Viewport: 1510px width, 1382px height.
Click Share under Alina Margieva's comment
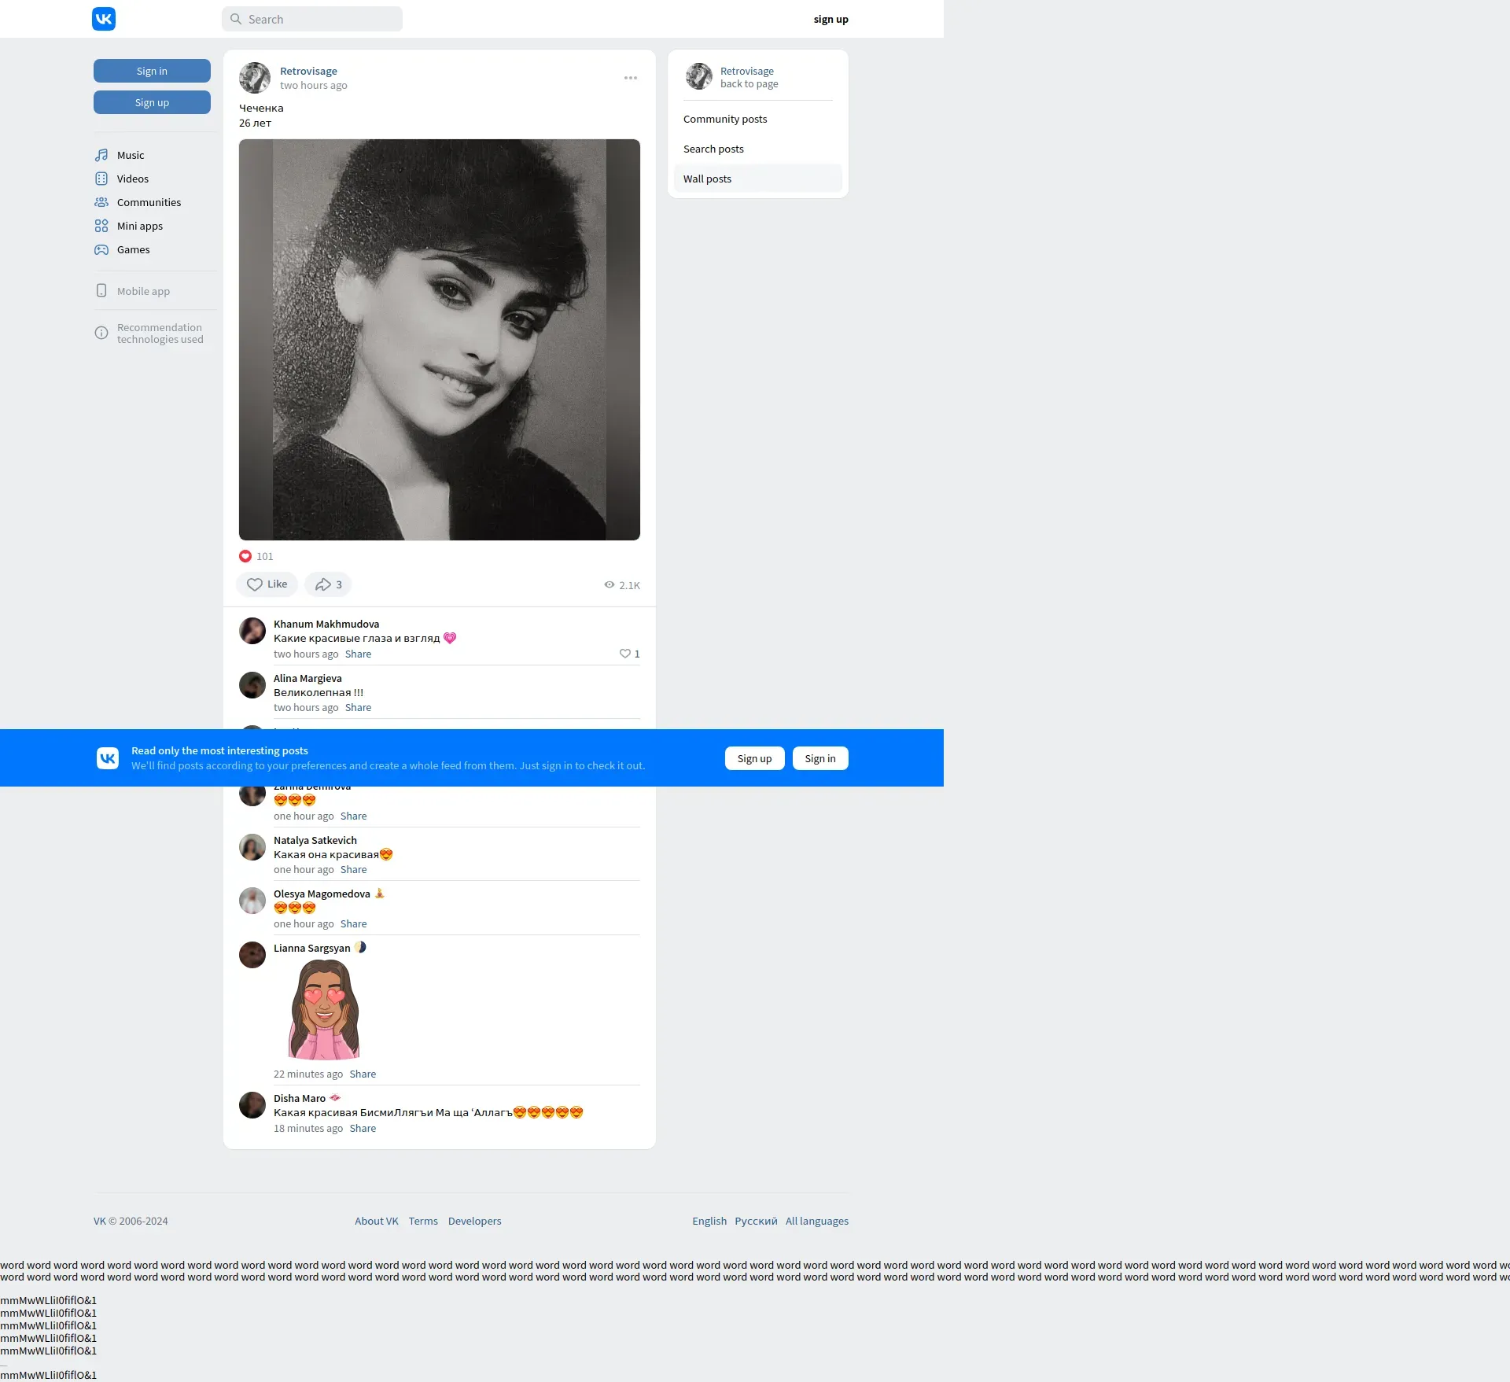358,707
